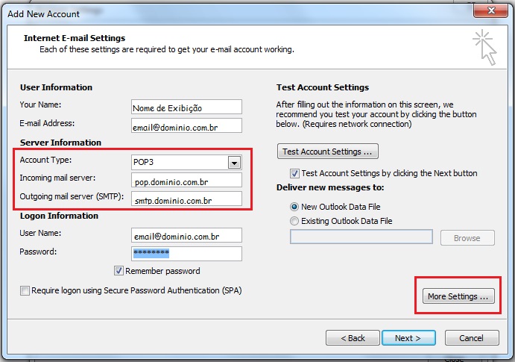
Task: Go to the Next step
Action: pos(408,338)
